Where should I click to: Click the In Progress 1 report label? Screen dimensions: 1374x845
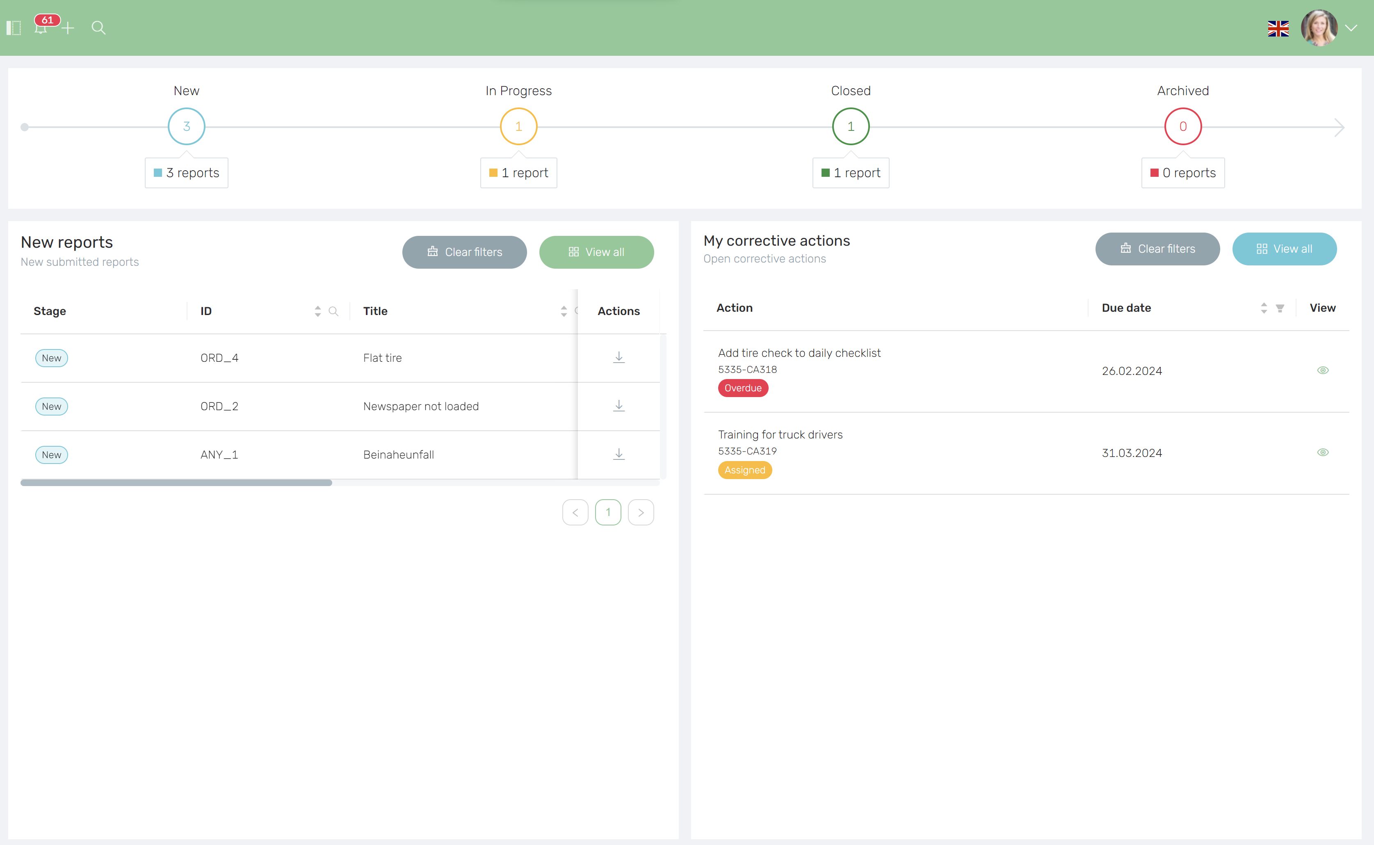click(x=518, y=173)
